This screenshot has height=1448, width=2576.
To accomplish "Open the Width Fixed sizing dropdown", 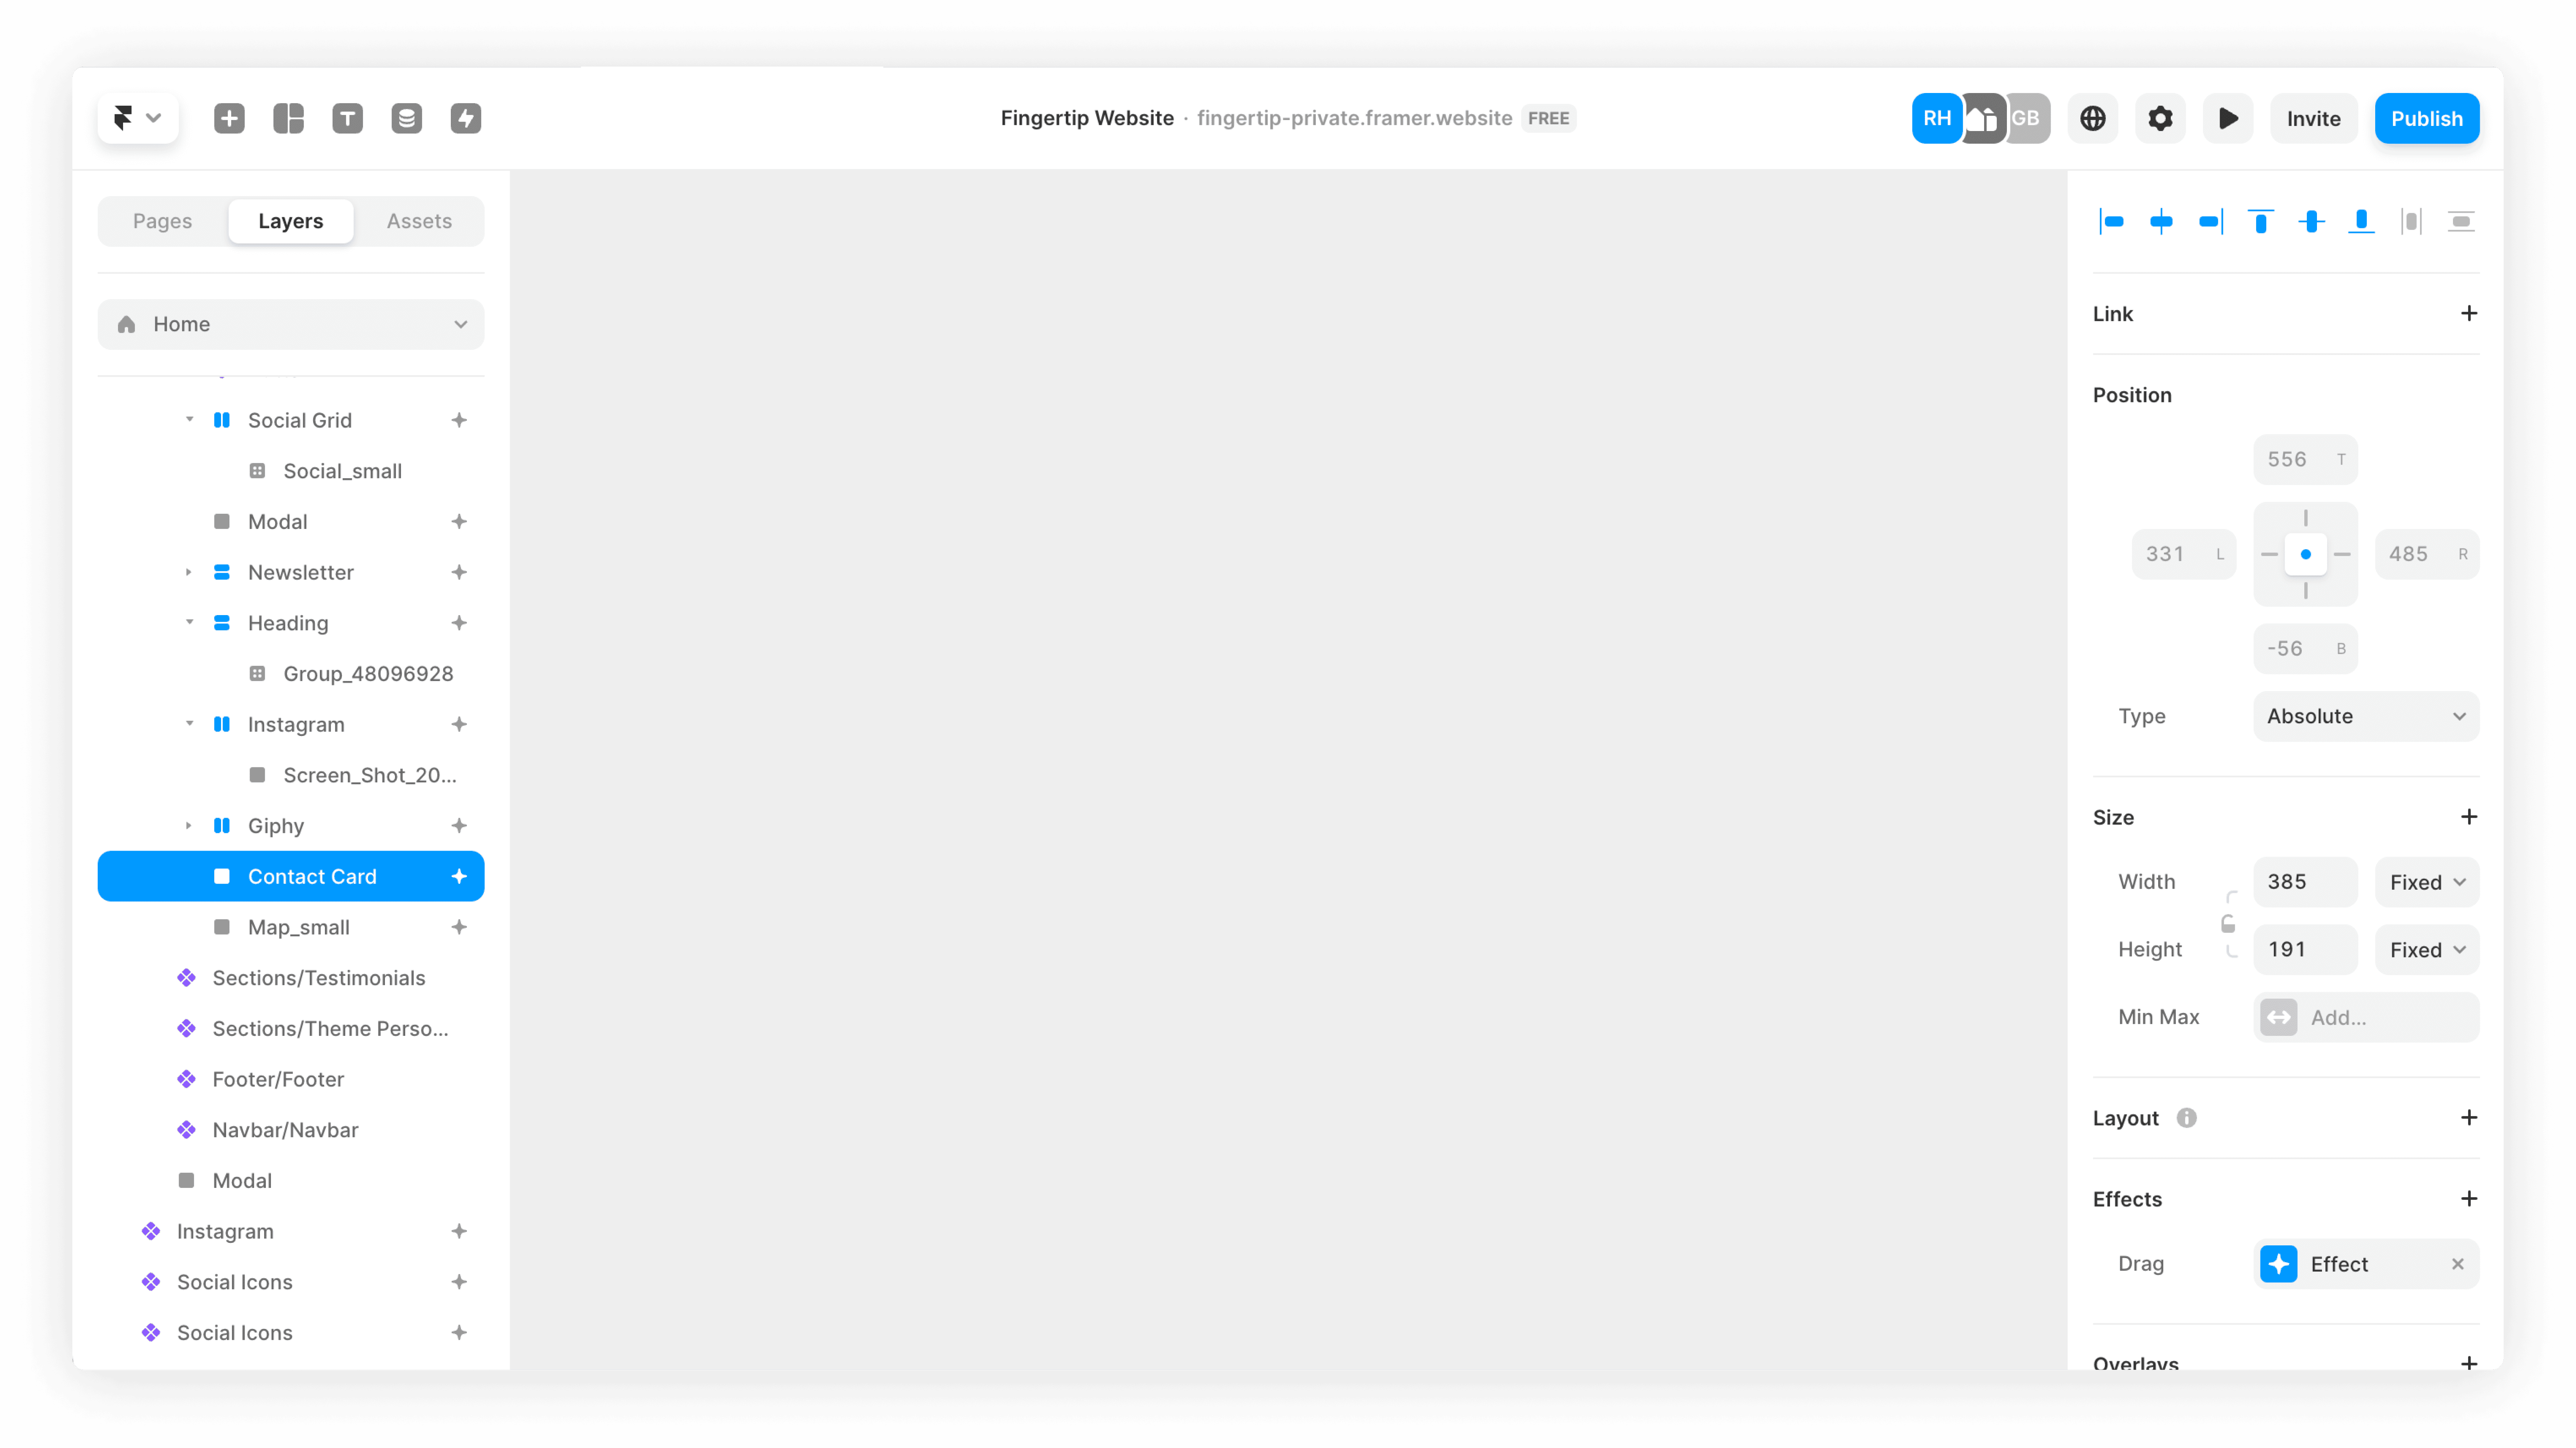I will 2427,882.
